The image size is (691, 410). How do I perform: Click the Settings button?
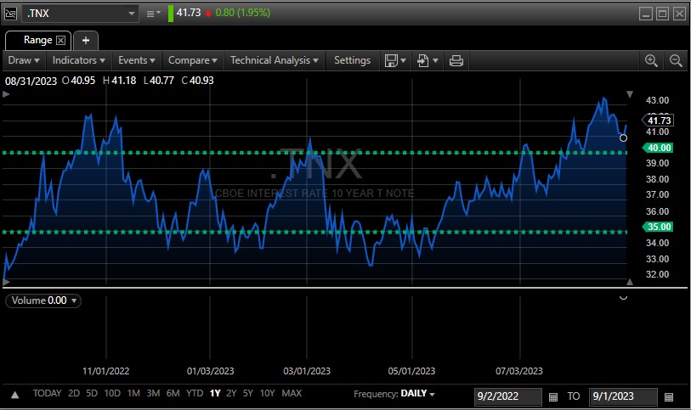(352, 60)
